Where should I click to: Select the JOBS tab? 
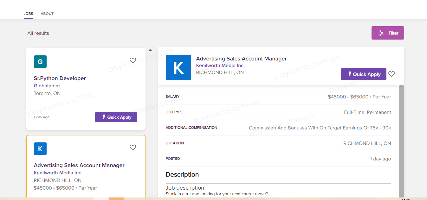click(28, 14)
